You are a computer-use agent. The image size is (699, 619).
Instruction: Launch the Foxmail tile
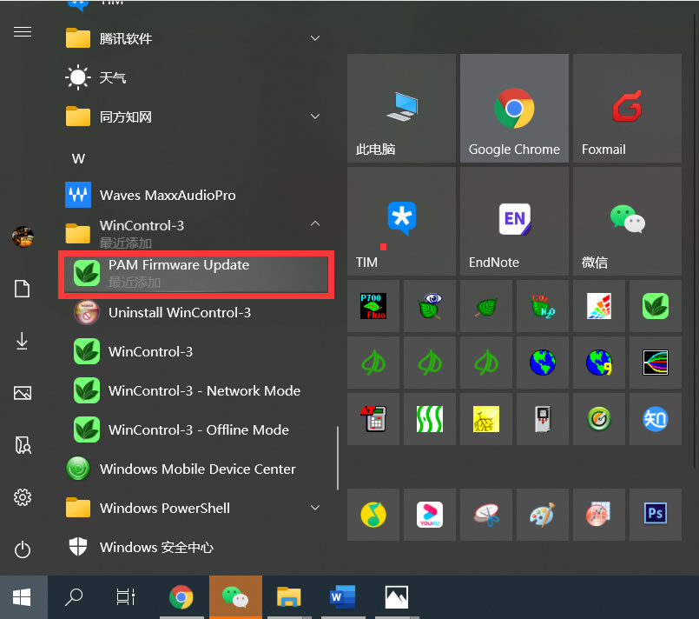(627, 109)
